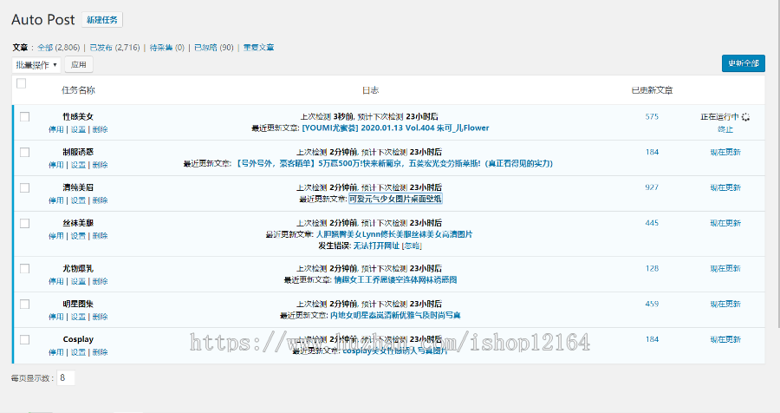Open 设置 for the 制服诱惑 task
Image resolution: width=780 pixels, height=413 pixels.
click(x=78, y=165)
